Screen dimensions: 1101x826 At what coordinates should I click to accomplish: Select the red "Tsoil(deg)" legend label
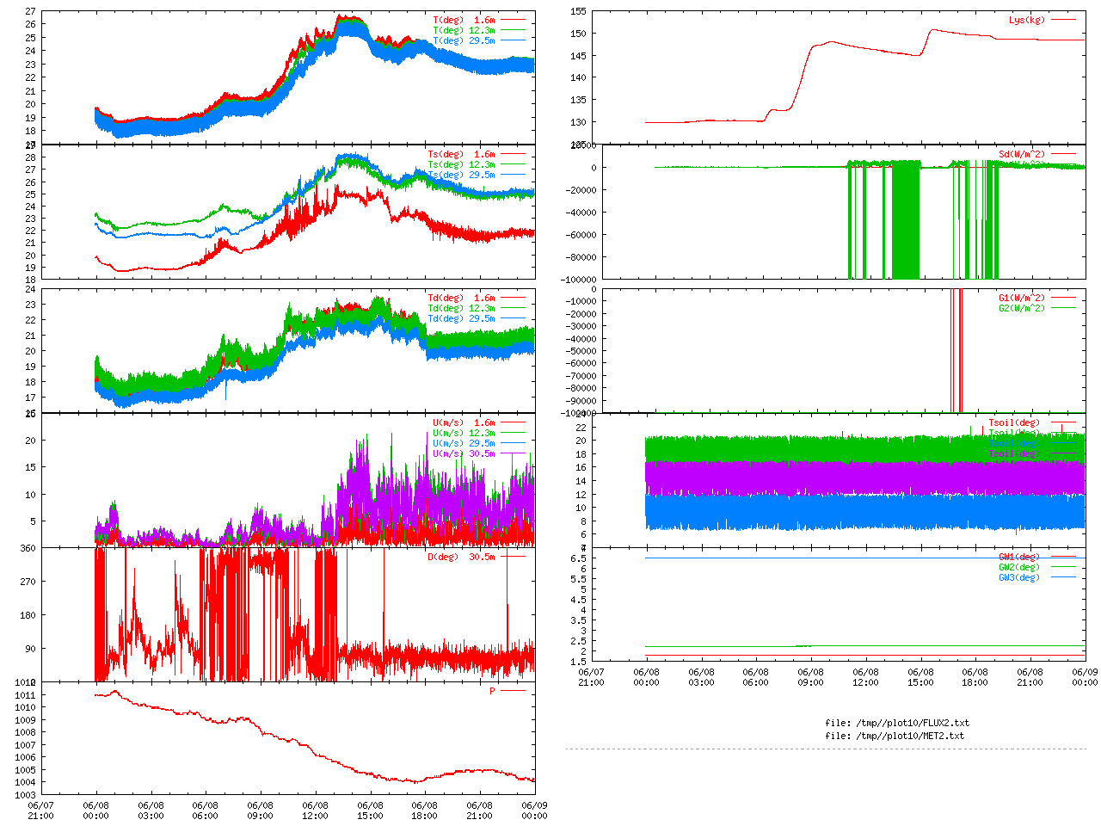[x=1014, y=422]
